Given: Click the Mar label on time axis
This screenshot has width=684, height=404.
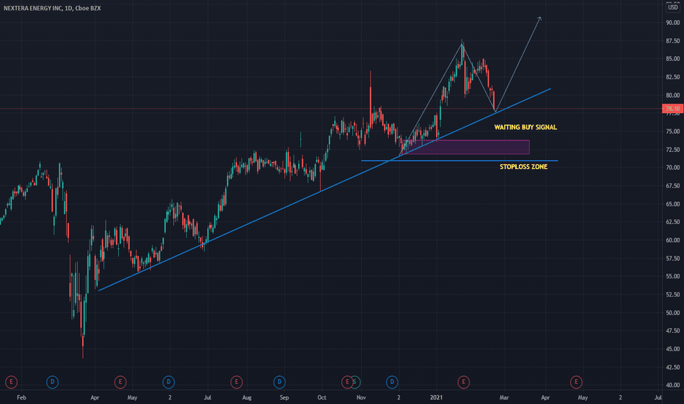Looking at the screenshot, I should (504, 397).
